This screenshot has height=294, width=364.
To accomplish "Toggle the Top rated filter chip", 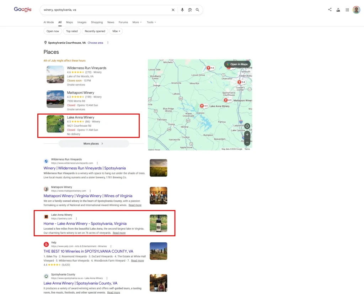I will [72, 31].
